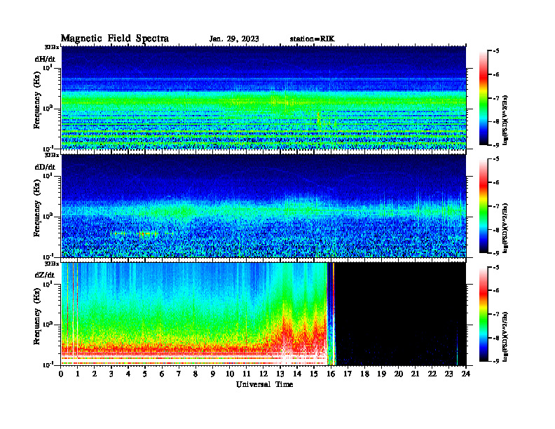The height and width of the screenshot is (429, 555).
Task: Click the 19 tick label on the time axis
Action: pos(381,374)
